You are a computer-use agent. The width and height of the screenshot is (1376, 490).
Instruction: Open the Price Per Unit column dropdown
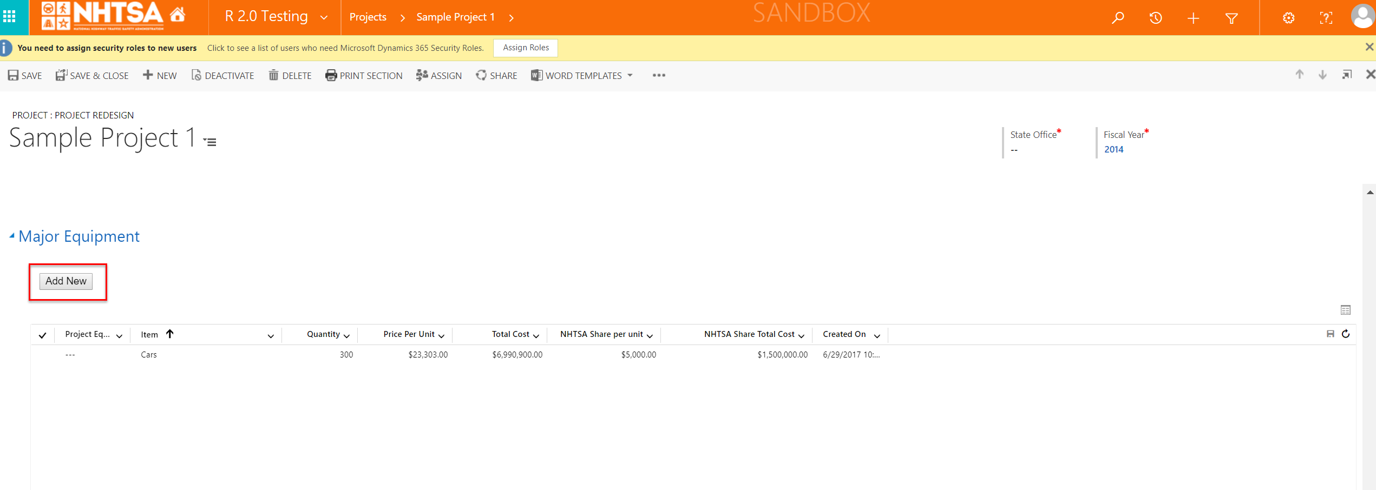point(441,336)
